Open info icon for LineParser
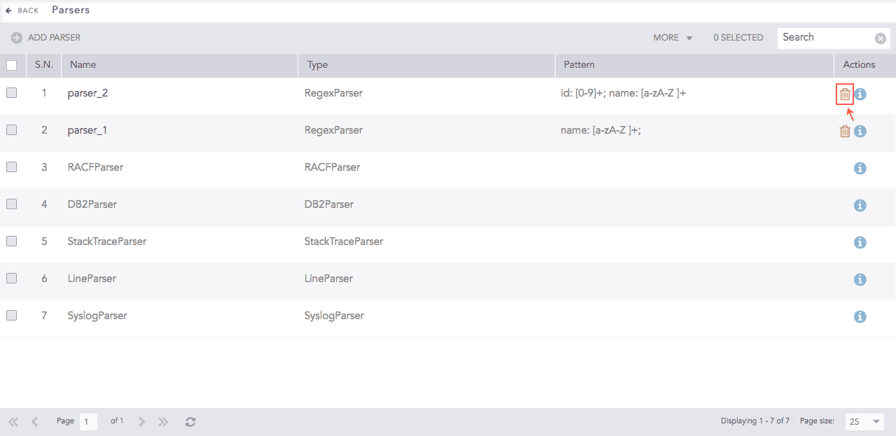The height and width of the screenshot is (436, 896). click(x=860, y=279)
